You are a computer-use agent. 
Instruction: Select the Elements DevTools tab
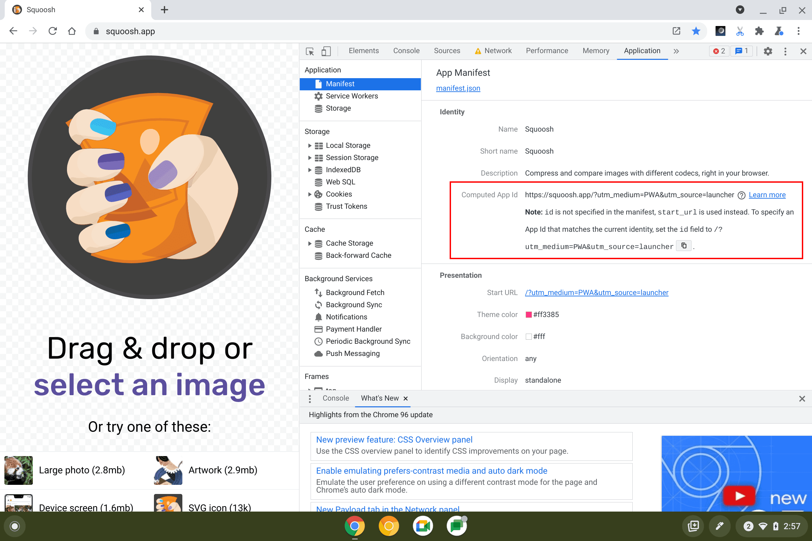[363, 51]
